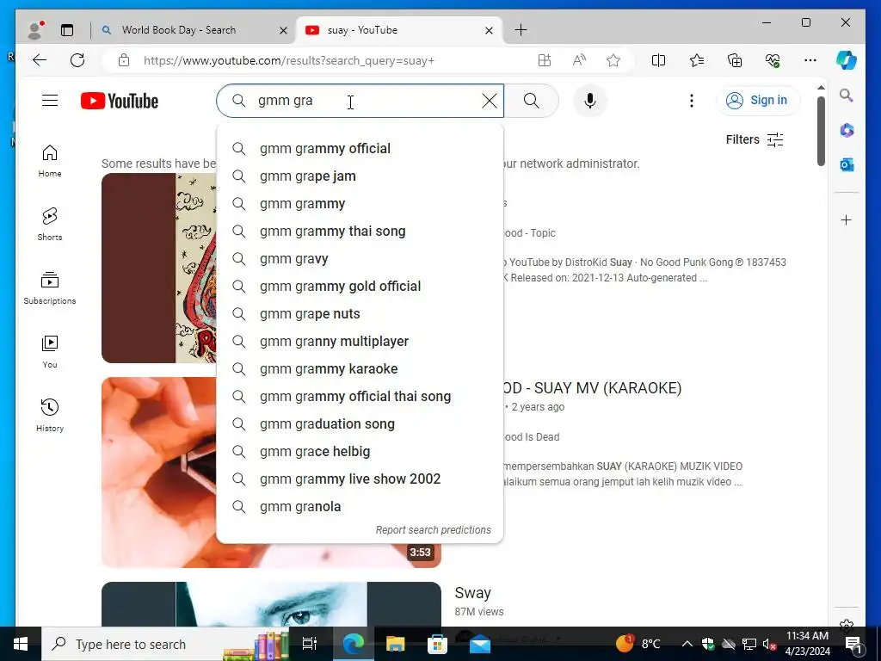Click Report search predictions link
This screenshot has width=881, height=661.
[434, 530]
